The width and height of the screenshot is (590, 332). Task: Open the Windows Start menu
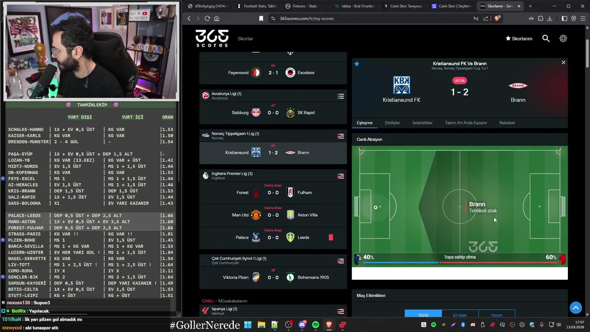pos(248,325)
